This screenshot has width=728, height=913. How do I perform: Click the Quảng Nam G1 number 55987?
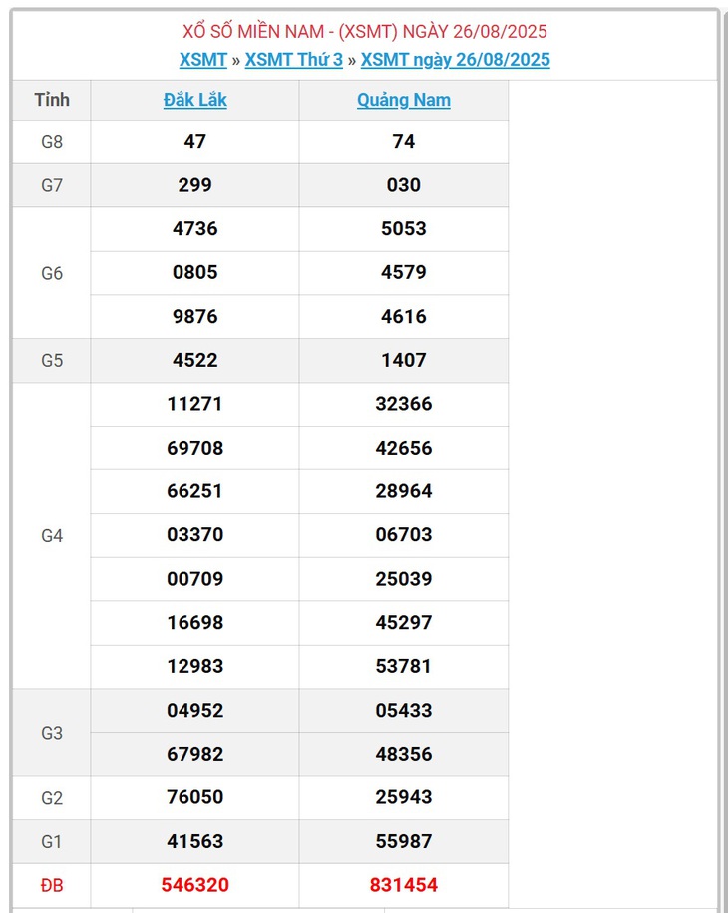404,841
